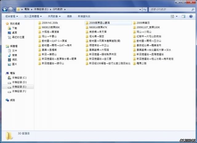The width and height of the screenshot is (197, 143).
Task: Select the 2009 NS 200k folder
Action: point(48,23)
